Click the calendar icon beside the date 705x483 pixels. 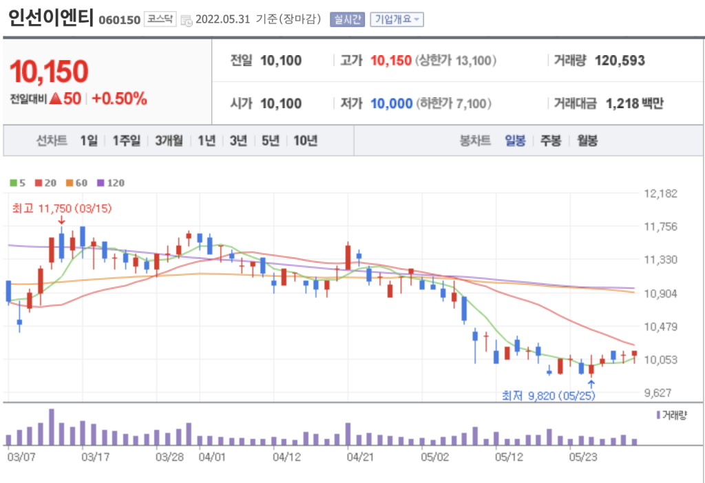[187, 20]
